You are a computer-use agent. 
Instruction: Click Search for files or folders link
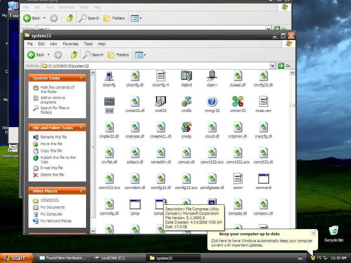(x=55, y=110)
